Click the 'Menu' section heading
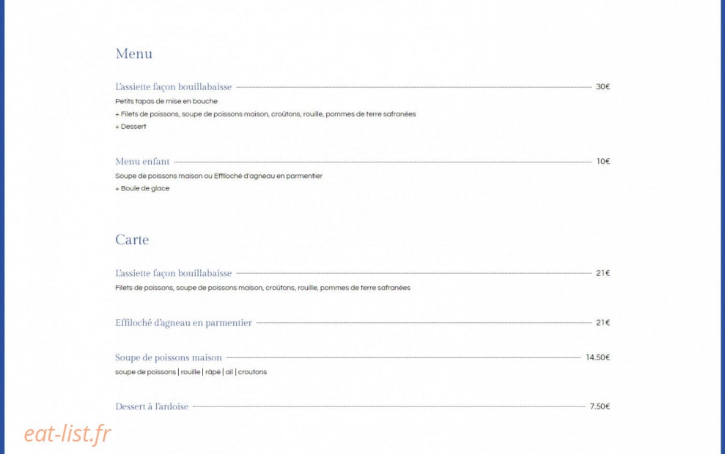This screenshot has height=454, width=725. 133,53
